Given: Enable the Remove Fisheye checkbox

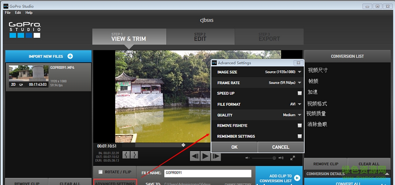Looking at the screenshot, I should [x=299, y=126].
